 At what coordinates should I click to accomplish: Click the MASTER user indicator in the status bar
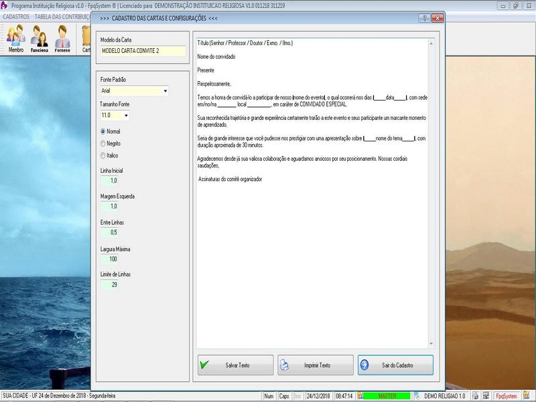(x=387, y=396)
